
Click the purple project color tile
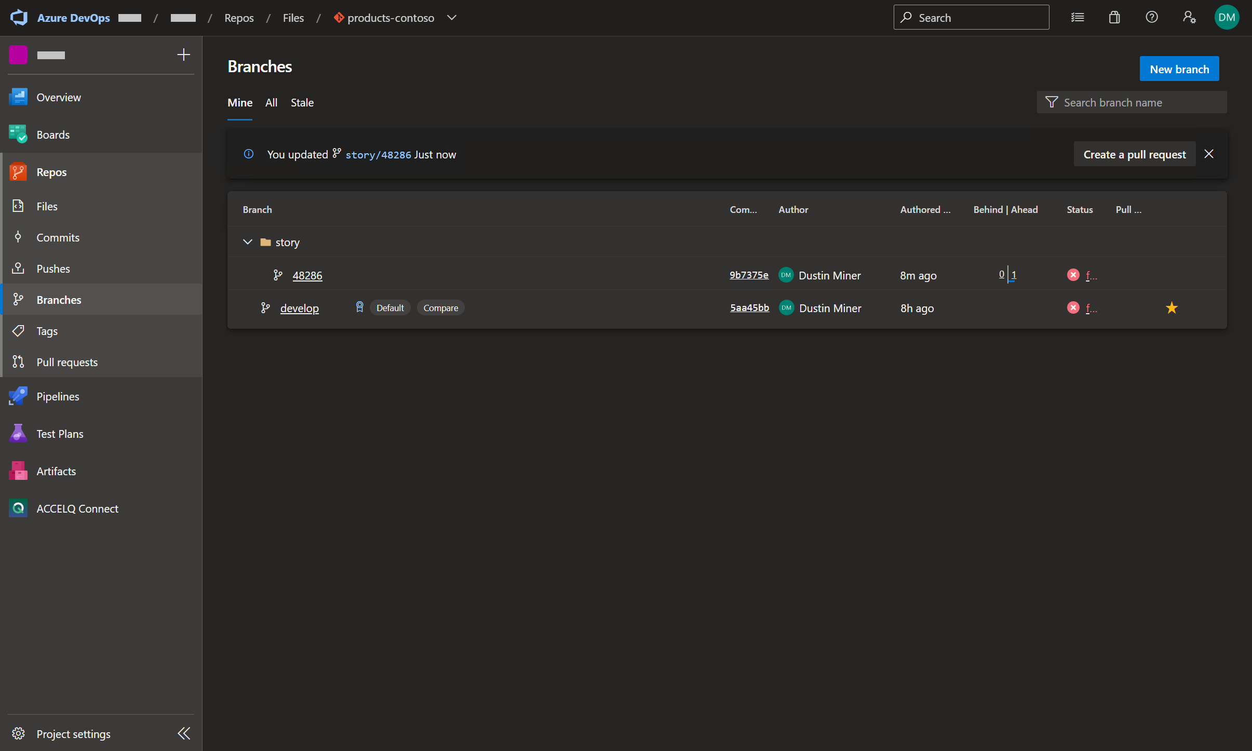point(18,55)
